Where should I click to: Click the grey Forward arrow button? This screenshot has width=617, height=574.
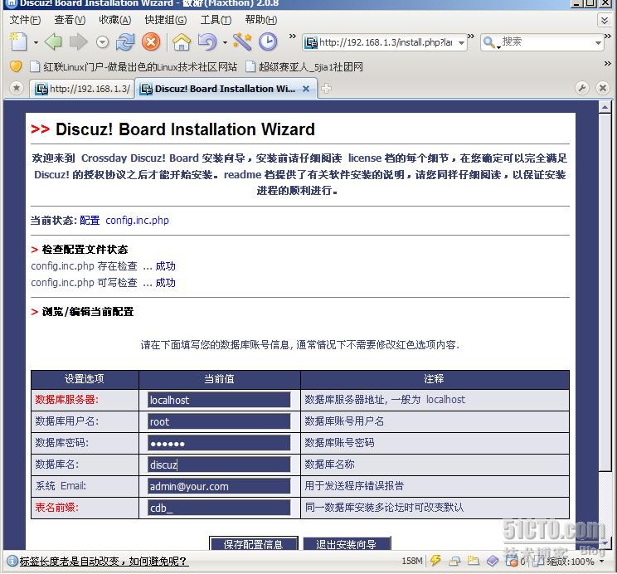78,41
